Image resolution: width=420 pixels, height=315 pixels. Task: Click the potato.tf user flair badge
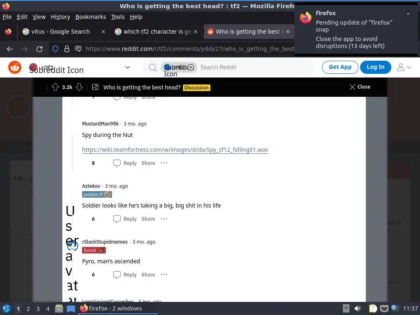97,194
